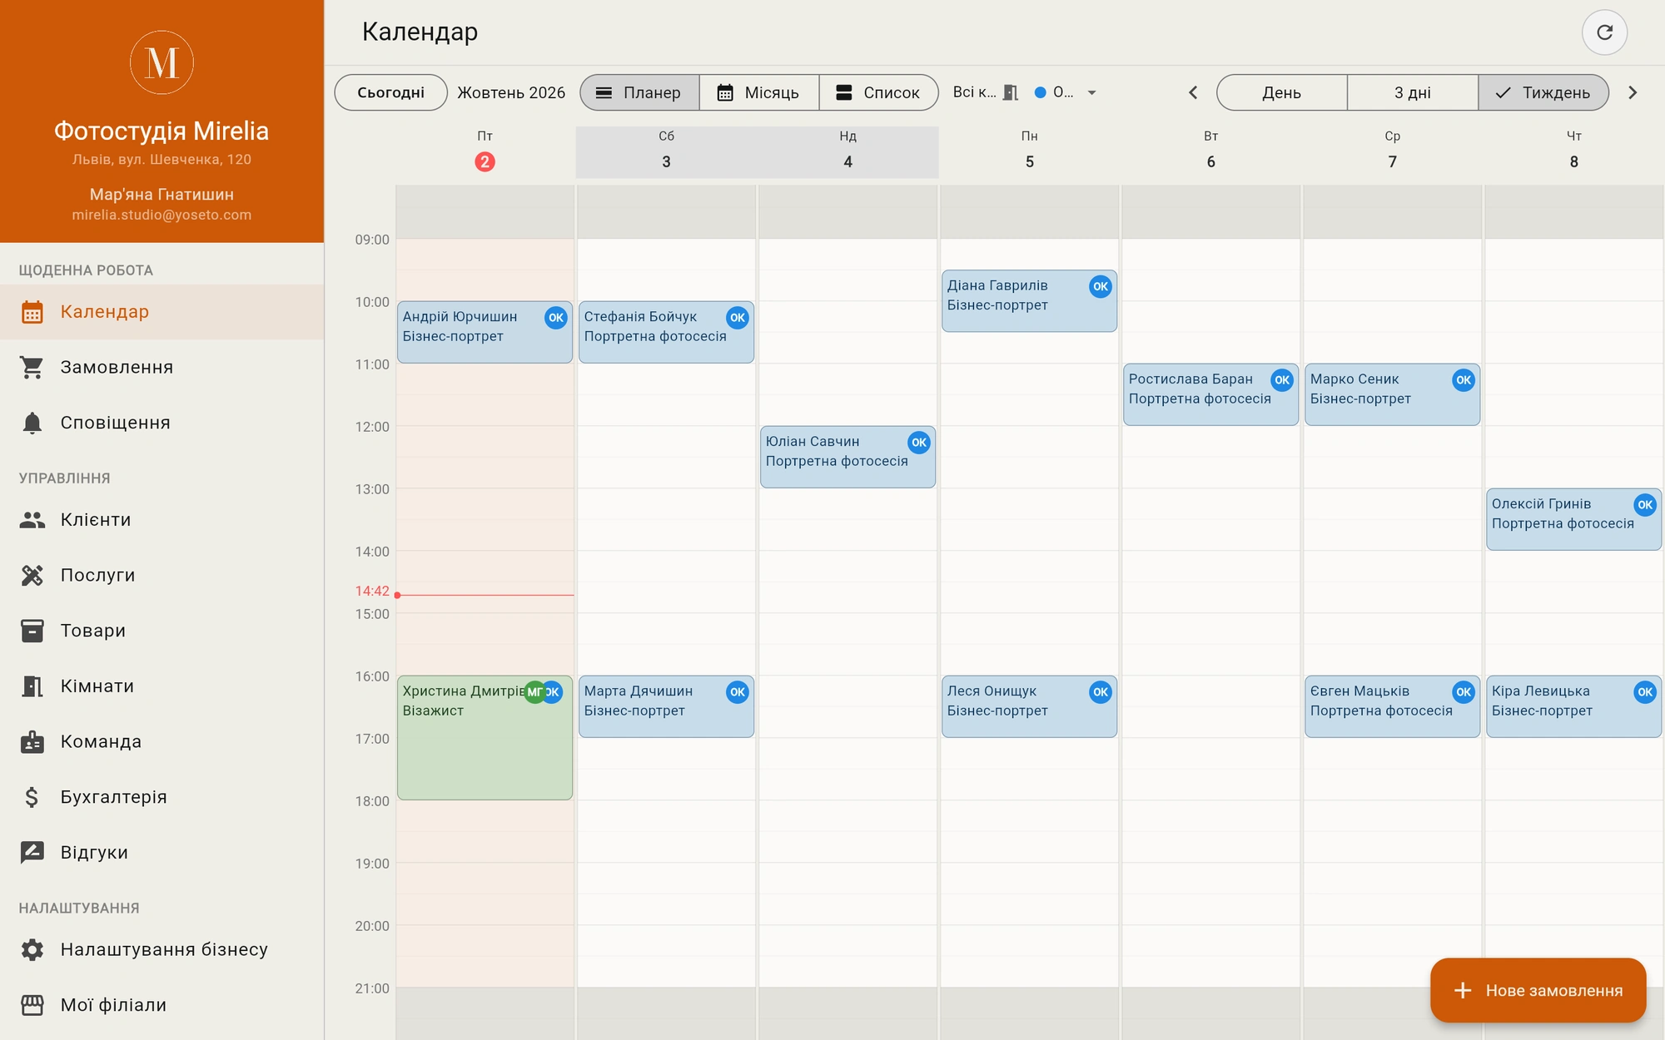Go to next week chevron
This screenshot has width=1665, height=1040.
point(1633,92)
